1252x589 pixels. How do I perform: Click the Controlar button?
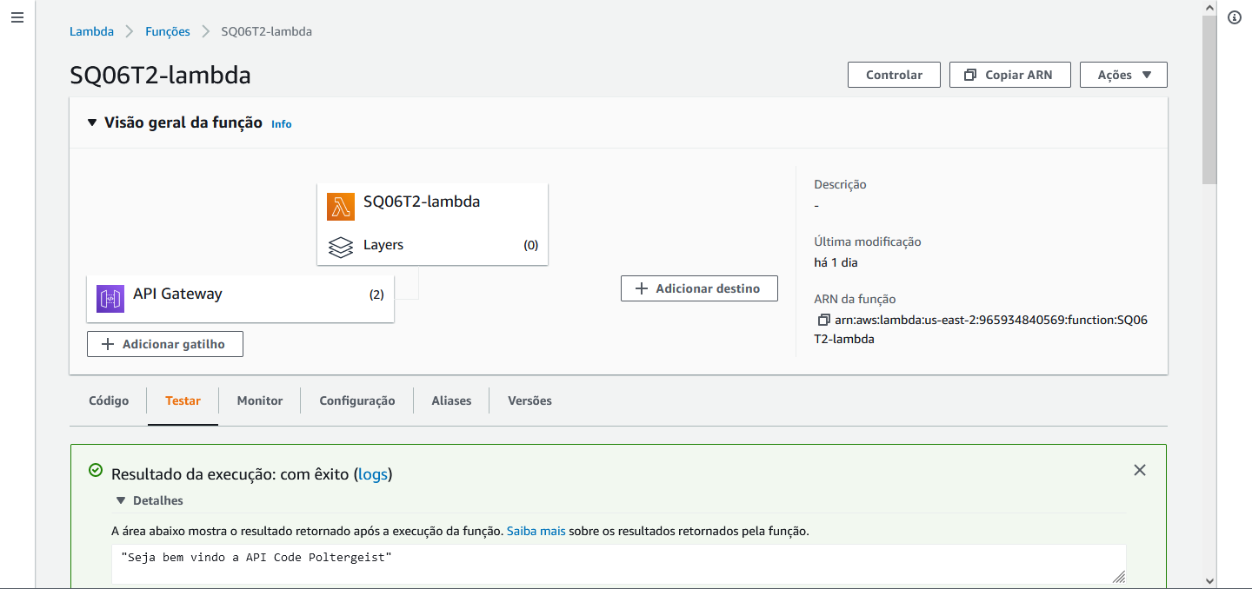[x=894, y=75]
